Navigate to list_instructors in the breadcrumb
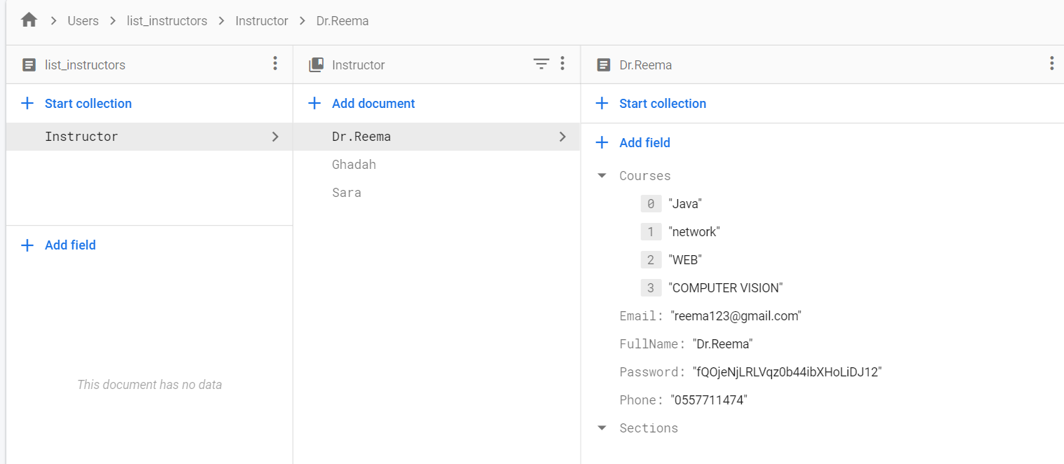 [167, 21]
